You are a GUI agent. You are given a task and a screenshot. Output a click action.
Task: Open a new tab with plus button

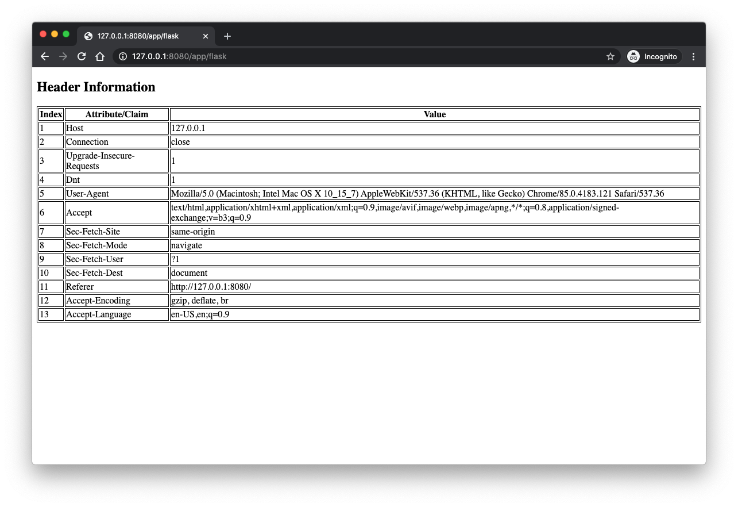point(227,36)
